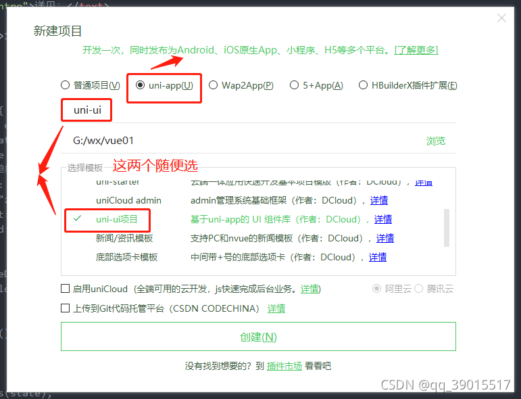Choose the Wap2App(P) project type

(x=213, y=85)
